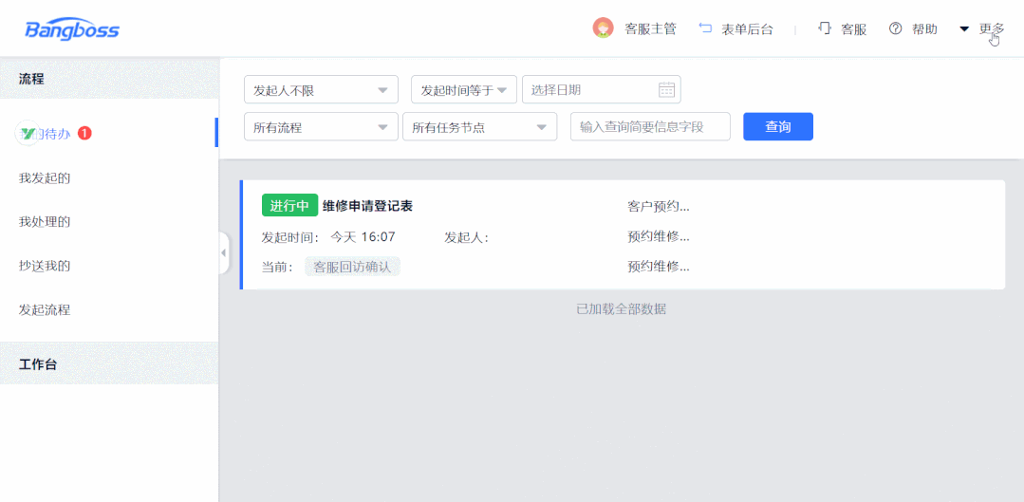This screenshot has width=1024, height=502.
Task: Open 发起流程 in sidebar
Action: (x=45, y=309)
